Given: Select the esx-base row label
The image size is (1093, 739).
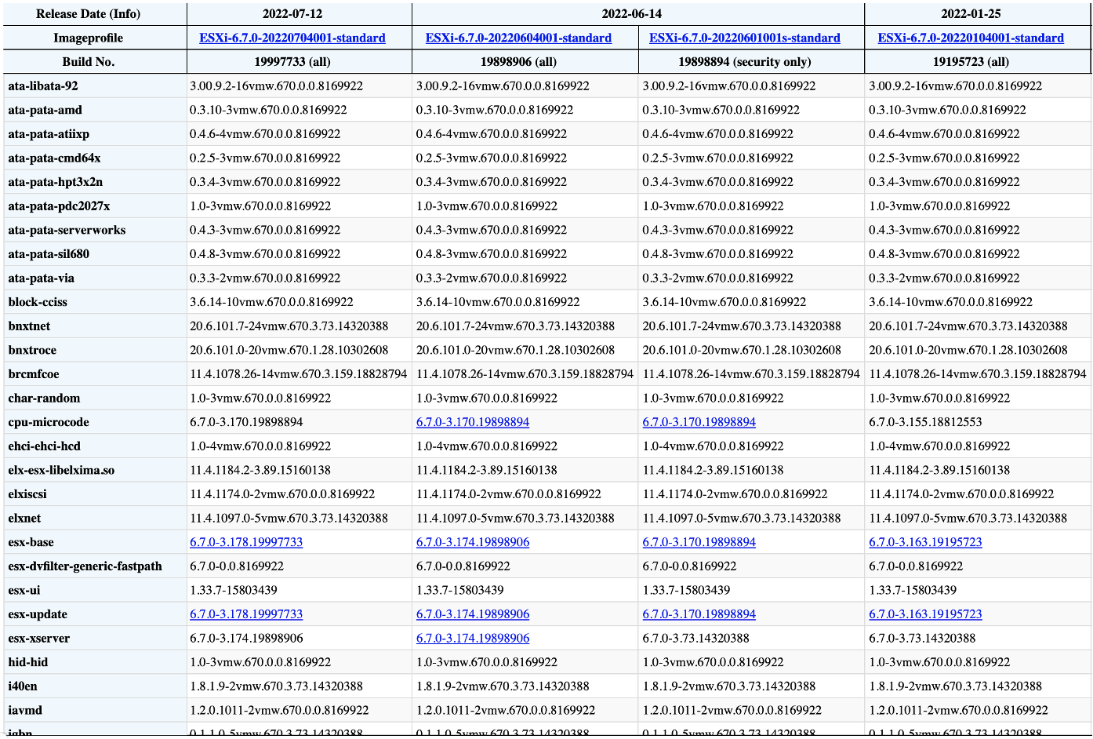Looking at the screenshot, I should click(x=31, y=542).
